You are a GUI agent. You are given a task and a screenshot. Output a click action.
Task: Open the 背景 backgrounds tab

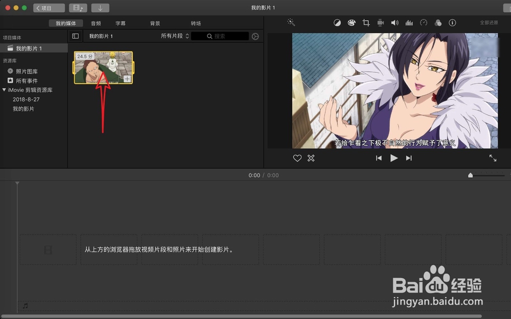click(x=155, y=23)
